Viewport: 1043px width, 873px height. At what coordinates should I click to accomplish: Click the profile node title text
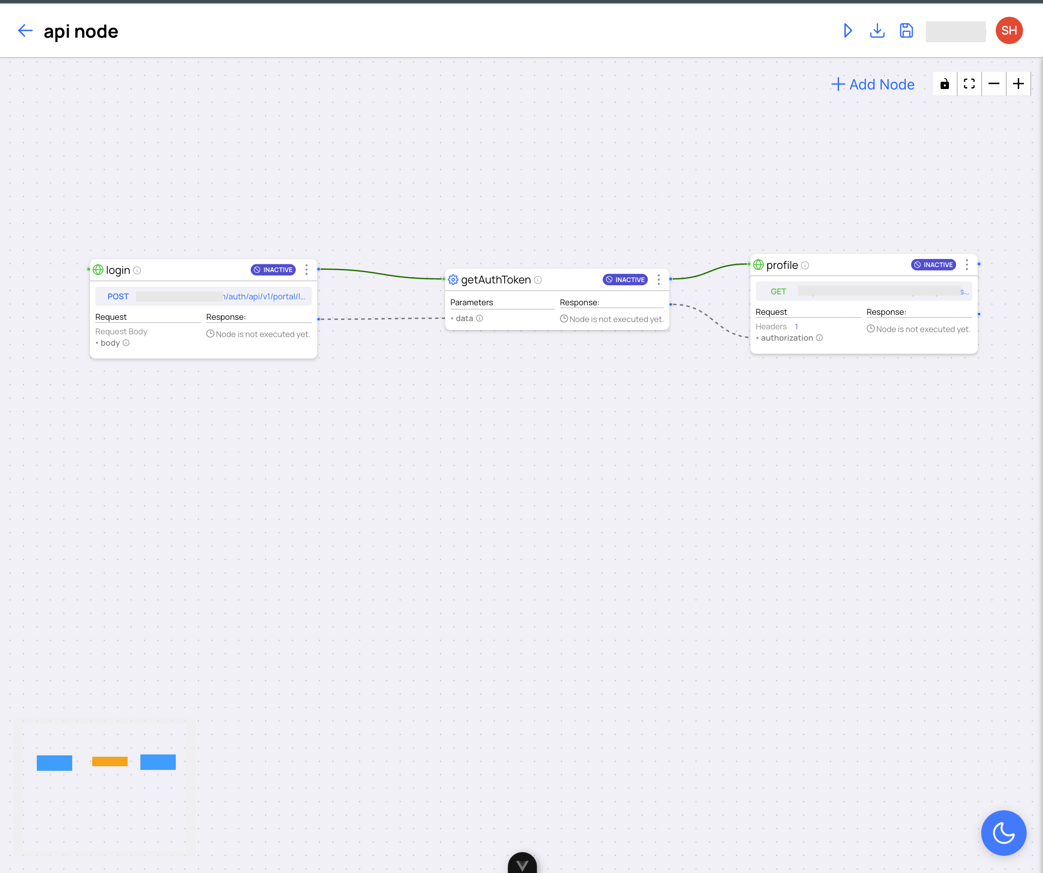point(782,265)
